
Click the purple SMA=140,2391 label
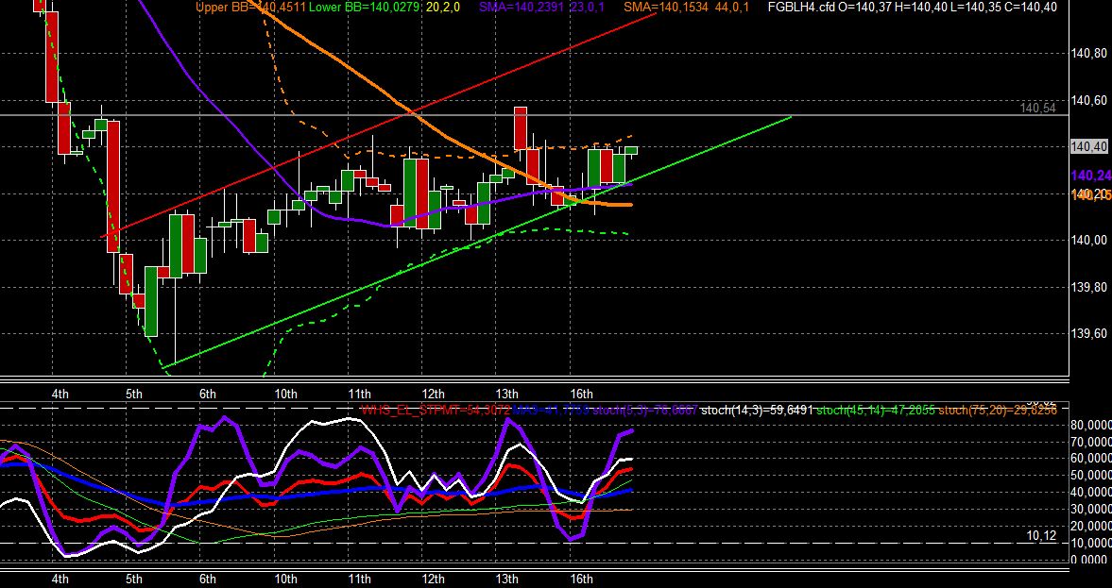click(522, 8)
